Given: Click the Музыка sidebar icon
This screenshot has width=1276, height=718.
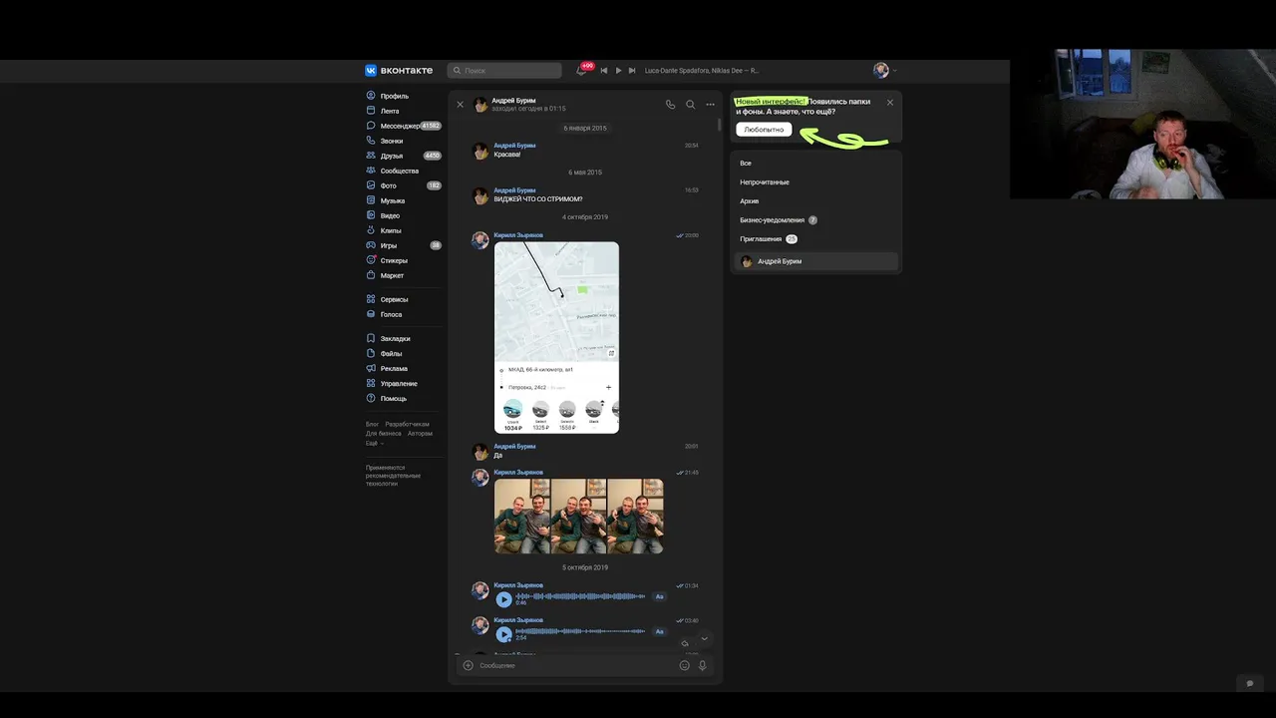Looking at the screenshot, I should (371, 200).
